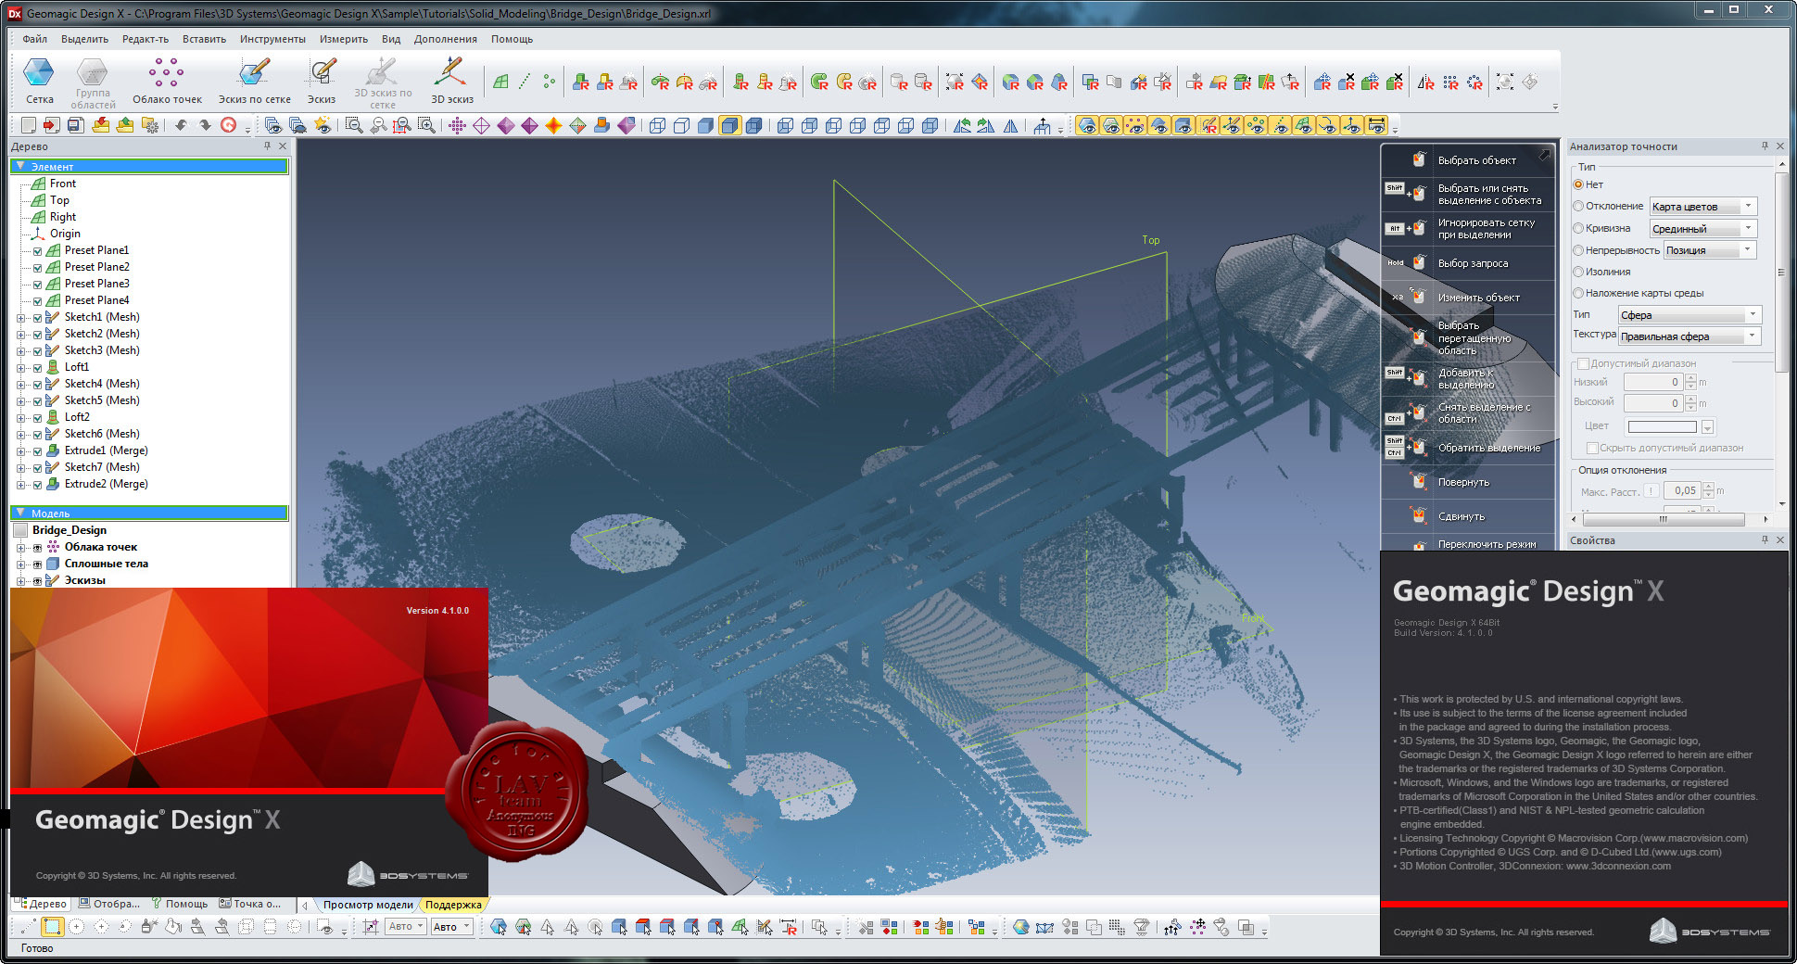The image size is (1797, 964).
Task: Toggle the Loft1 visibility checkbox
Action: (x=37, y=367)
